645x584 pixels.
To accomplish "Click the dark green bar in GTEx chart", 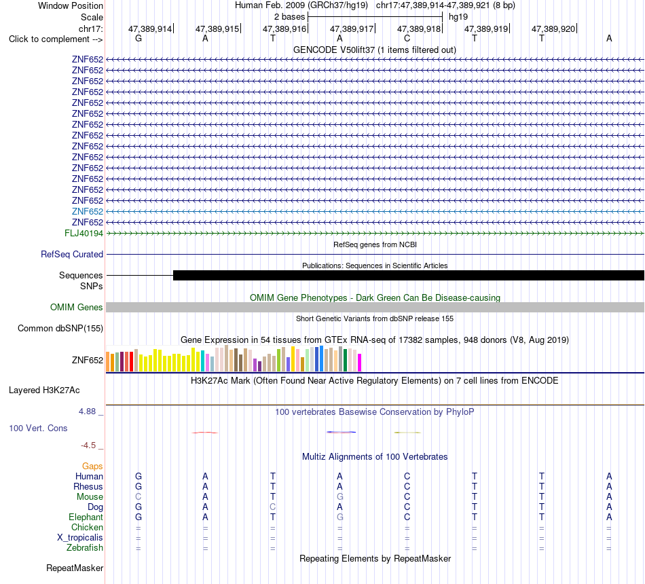I will (346, 360).
